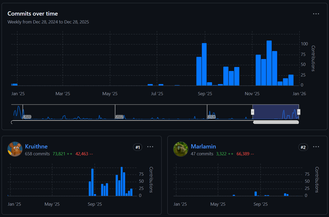Screen dimensions: 329x217
Task: Click the 2022 marker in the navigator
Action: point(120,117)
